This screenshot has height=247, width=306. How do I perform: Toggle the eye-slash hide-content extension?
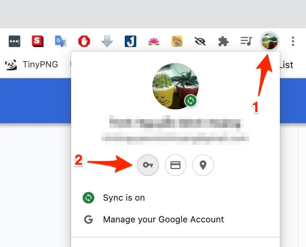coord(200,41)
